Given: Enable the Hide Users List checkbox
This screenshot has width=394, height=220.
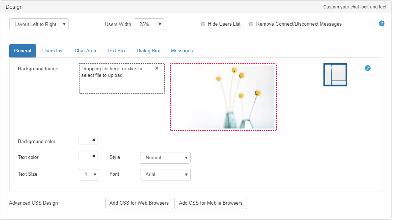Looking at the screenshot, I should coord(203,24).
